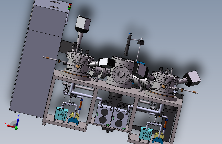222x144 pixels.
Task: Select the left fan unit under the table
Action: pos(103,116)
